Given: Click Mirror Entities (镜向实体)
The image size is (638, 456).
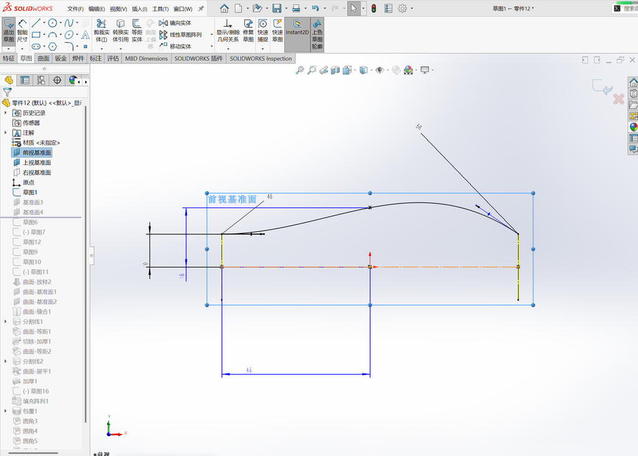Looking at the screenshot, I should point(175,23).
